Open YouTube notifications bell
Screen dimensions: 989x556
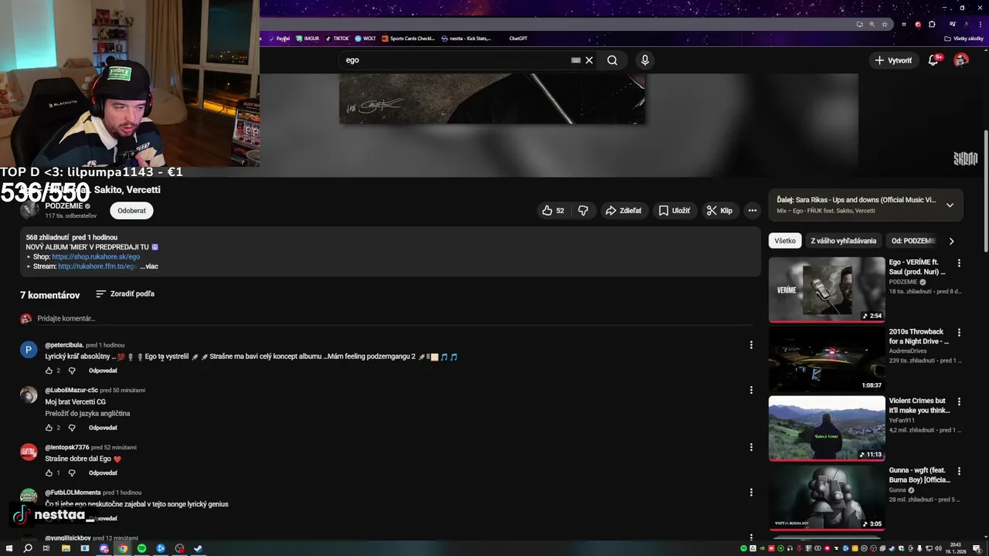click(x=933, y=60)
